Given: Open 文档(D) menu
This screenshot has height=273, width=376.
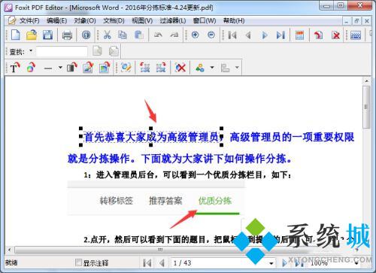Looking at the screenshot, I should [114, 20].
